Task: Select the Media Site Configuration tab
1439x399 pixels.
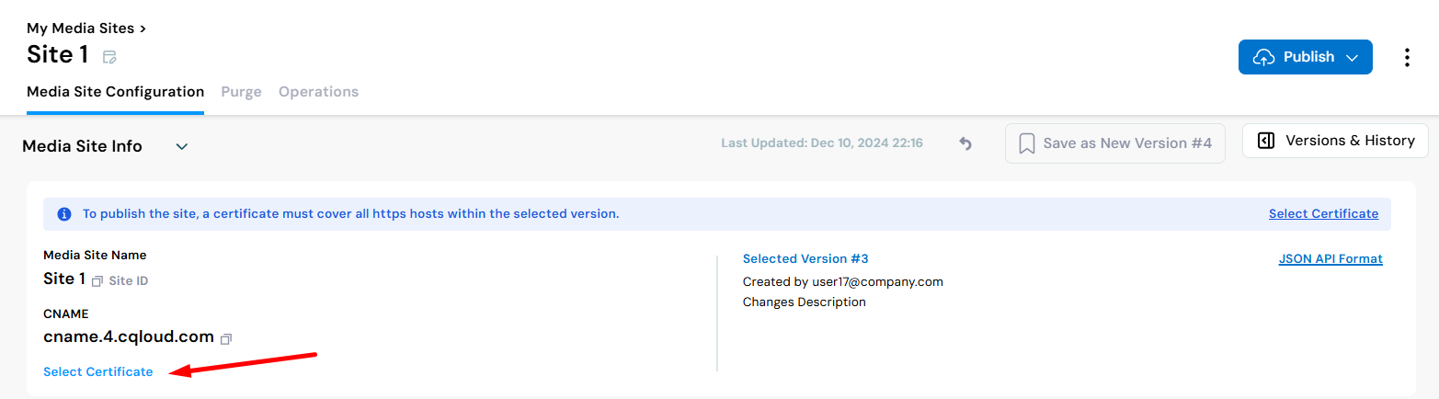Action: (x=116, y=92)
